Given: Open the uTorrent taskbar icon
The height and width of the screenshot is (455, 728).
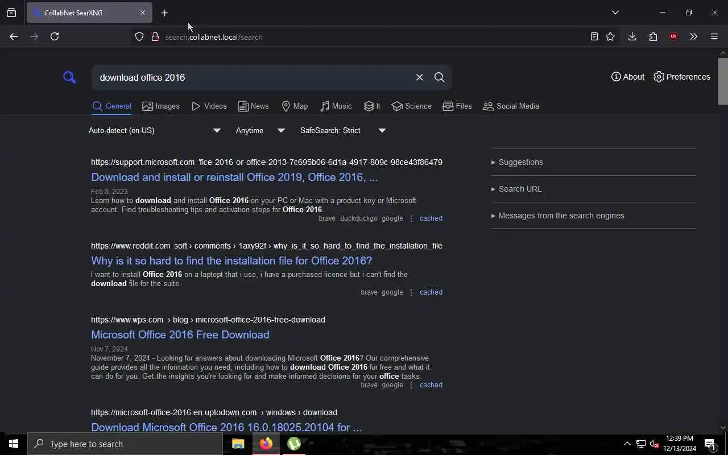Looking at the screenshot, I should (x=294, y=444).
